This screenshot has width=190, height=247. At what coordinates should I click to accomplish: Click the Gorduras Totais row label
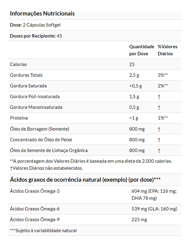26,75
